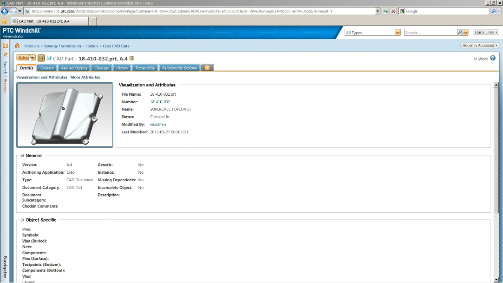
Task: Click the Google provider icon
Action: coord(402,11)
